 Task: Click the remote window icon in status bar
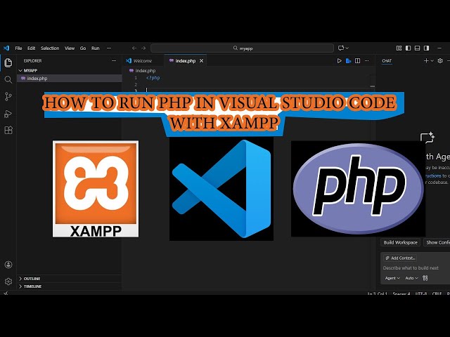point(6,293)
